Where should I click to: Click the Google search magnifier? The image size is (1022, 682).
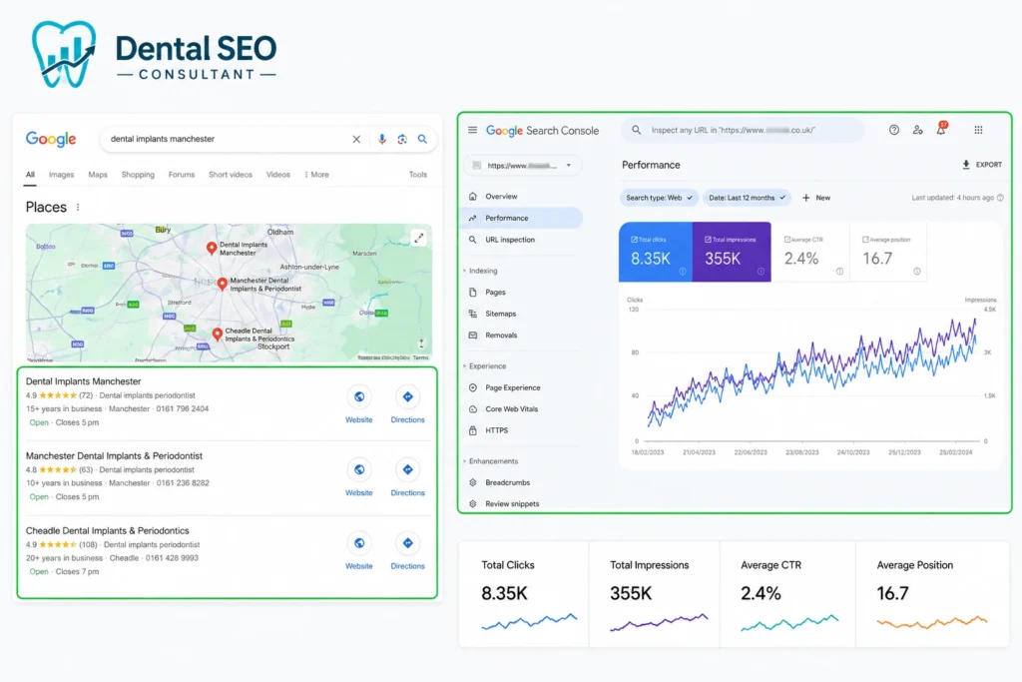pyautogui.click(x=422, y=139)
